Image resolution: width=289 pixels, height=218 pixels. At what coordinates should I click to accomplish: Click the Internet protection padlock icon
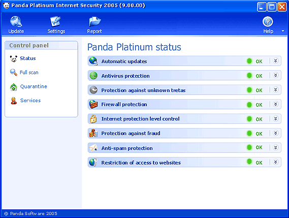pyautogui.click(x=93, y=119)
